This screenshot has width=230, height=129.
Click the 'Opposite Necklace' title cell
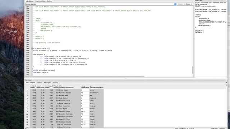point(70,114)
